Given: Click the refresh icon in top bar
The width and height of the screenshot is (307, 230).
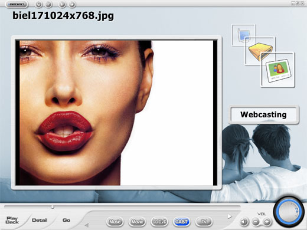Looking at the screenshot, I should pos(38,4).
